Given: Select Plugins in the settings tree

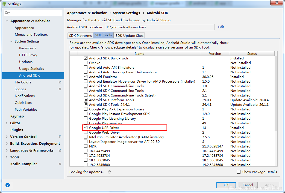Looking at the screenshot, I should click(x=17, y=130).
